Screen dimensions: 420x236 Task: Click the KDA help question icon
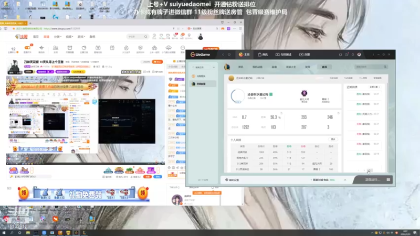[281, 113]
